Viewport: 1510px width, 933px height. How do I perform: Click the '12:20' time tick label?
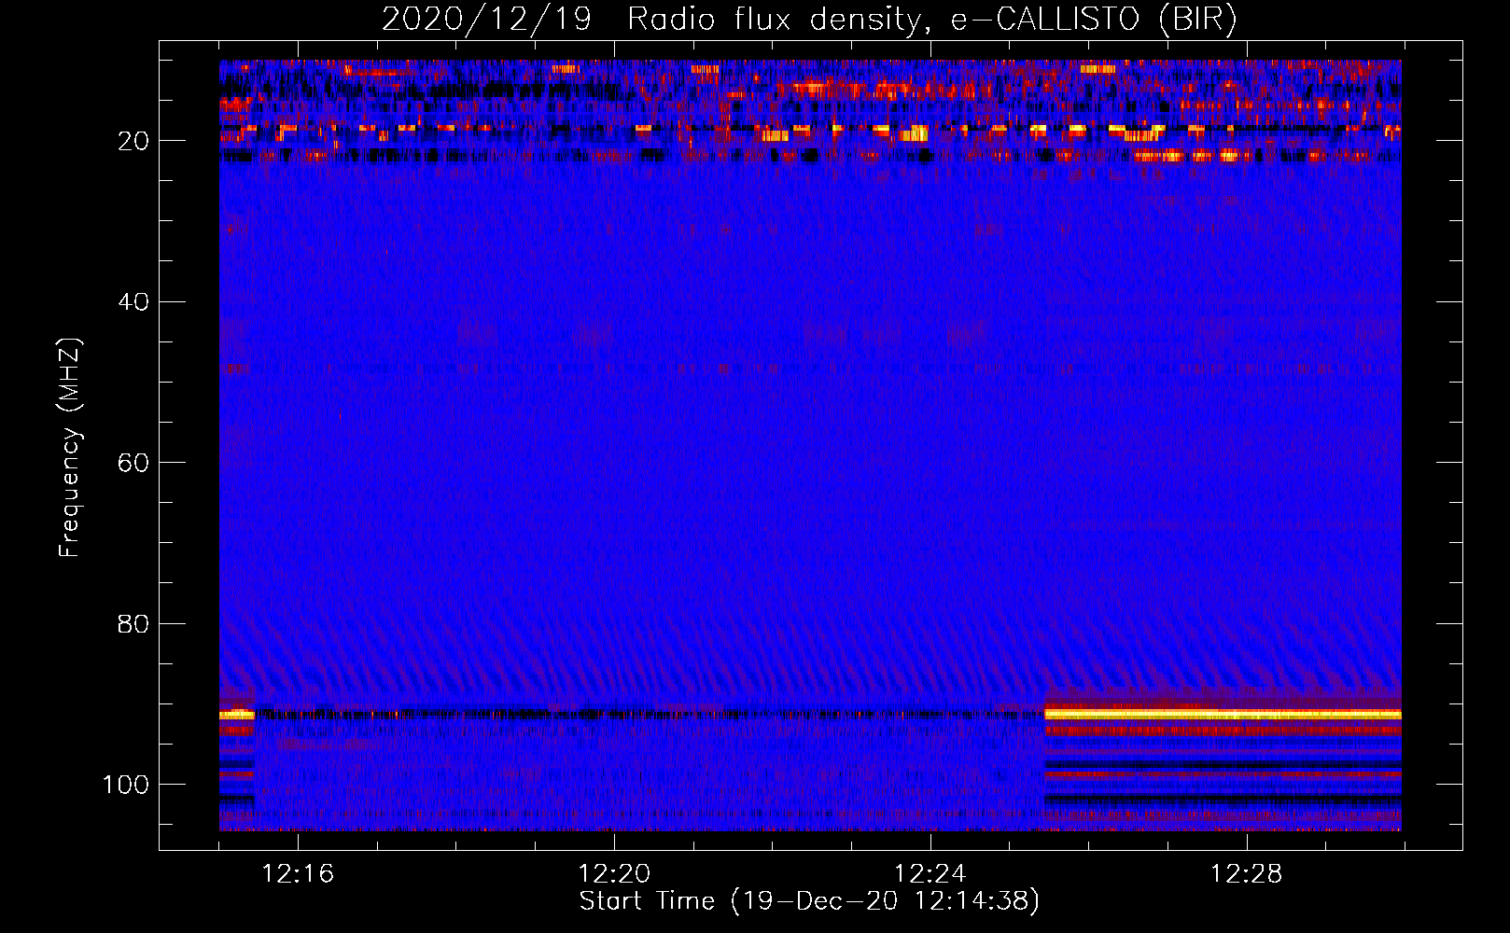(x=614, y=874)
